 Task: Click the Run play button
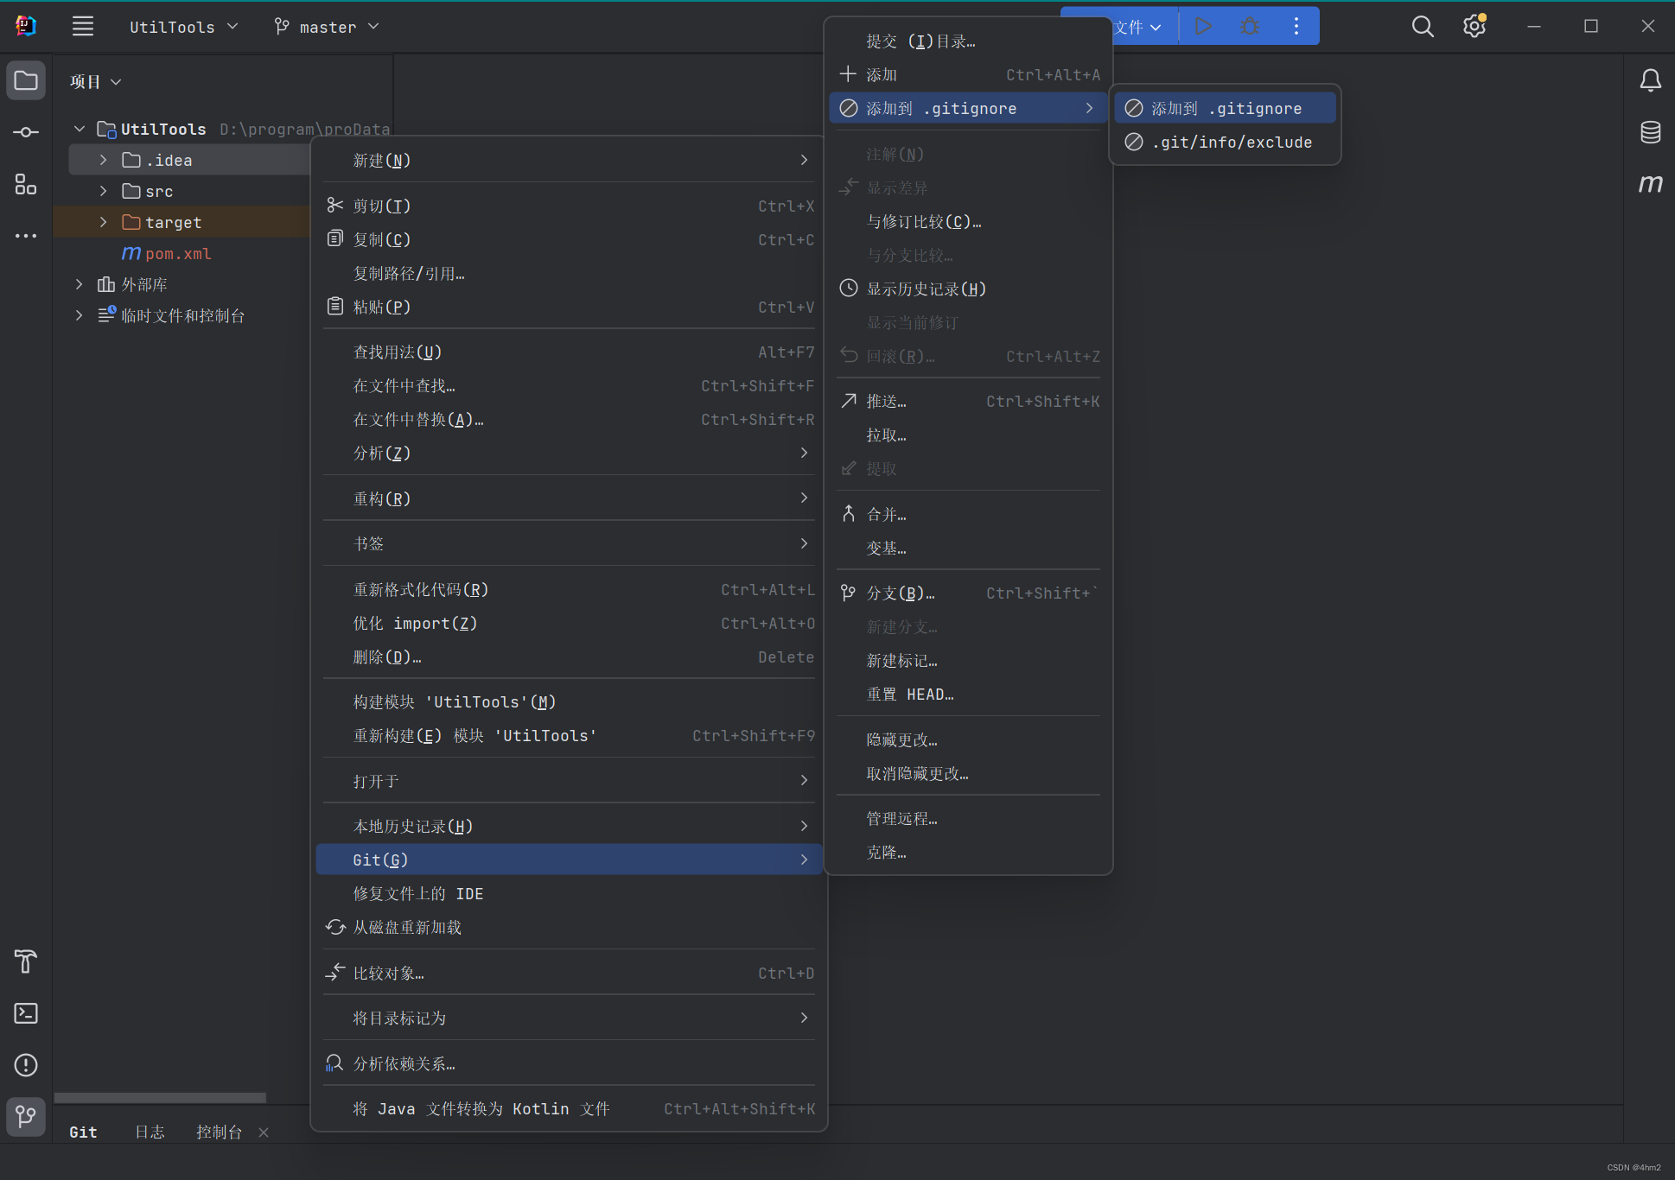pos(1203,27)
